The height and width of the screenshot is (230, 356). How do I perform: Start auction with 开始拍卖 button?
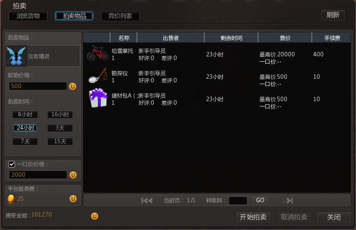[253, 217]
